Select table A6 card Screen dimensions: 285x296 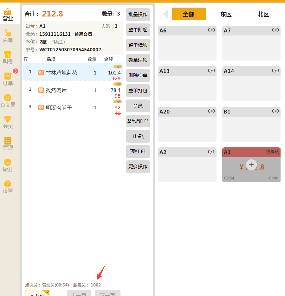click(x=187, y=43)
